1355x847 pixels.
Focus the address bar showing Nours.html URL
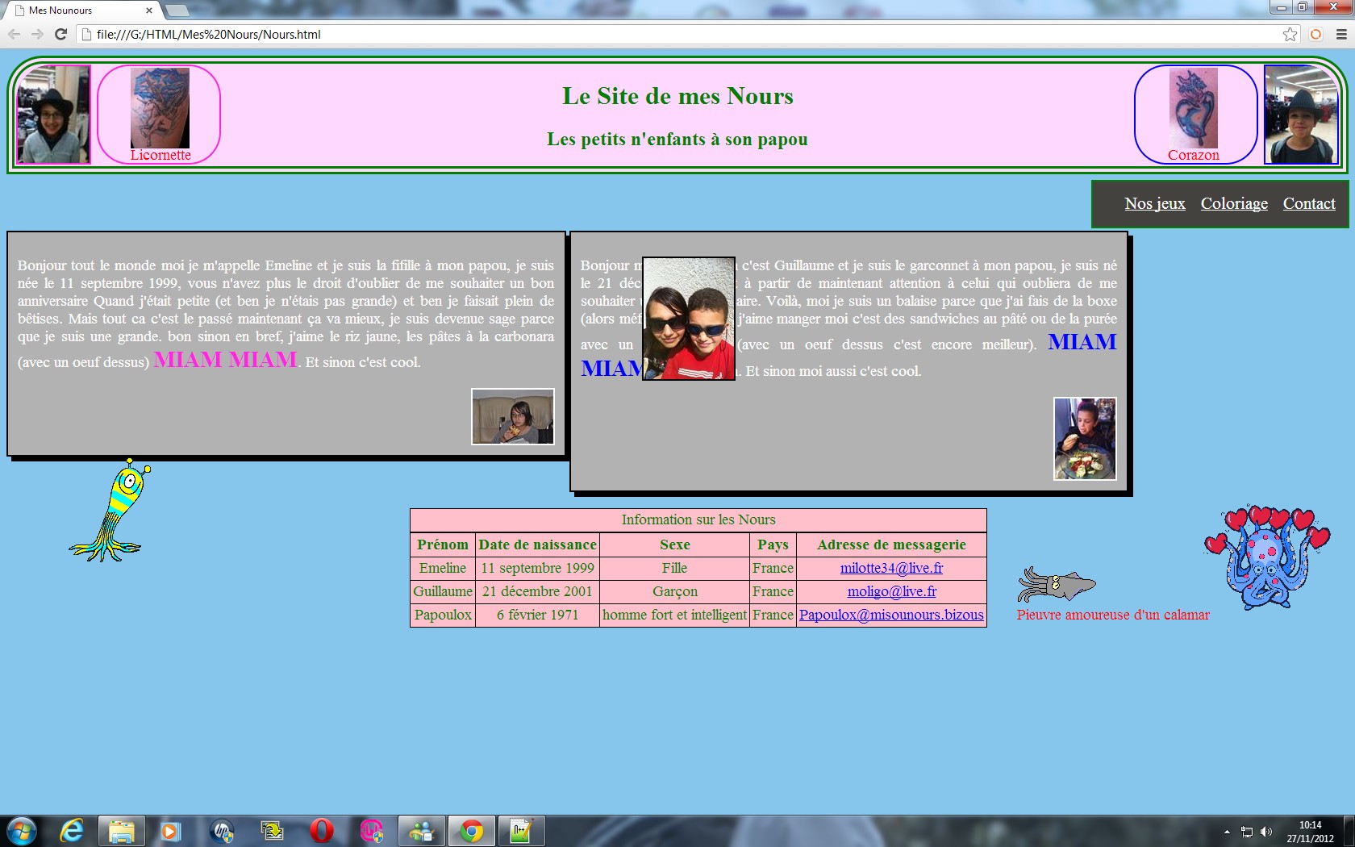pyautogui.click(x=677, y=34)
